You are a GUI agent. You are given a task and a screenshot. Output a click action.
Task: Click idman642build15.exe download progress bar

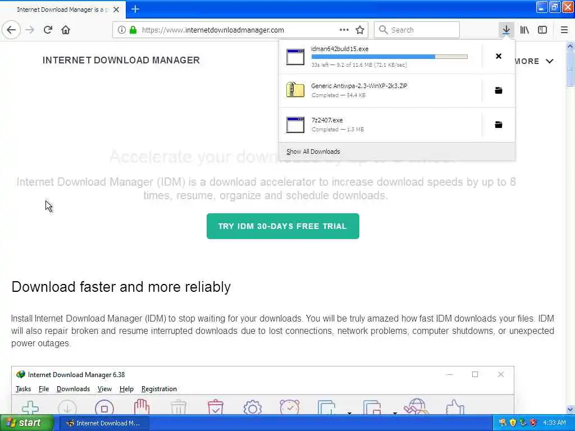[390, 57]
